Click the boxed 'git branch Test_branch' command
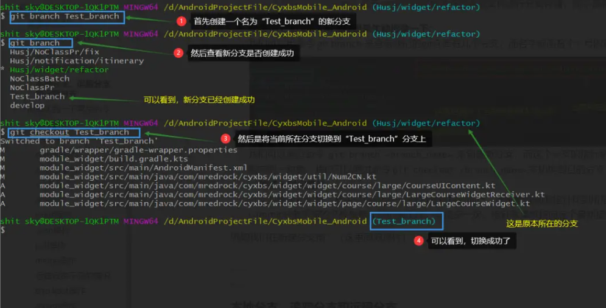This screenshot has width=606, height=308. [x=66, y=16]
